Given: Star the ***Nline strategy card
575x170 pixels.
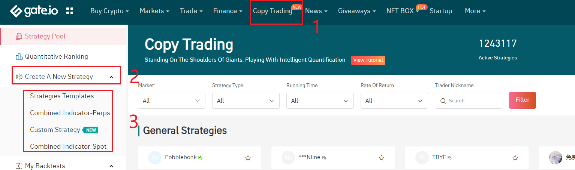Looking at the screenshot, I should tap(382, 158).
